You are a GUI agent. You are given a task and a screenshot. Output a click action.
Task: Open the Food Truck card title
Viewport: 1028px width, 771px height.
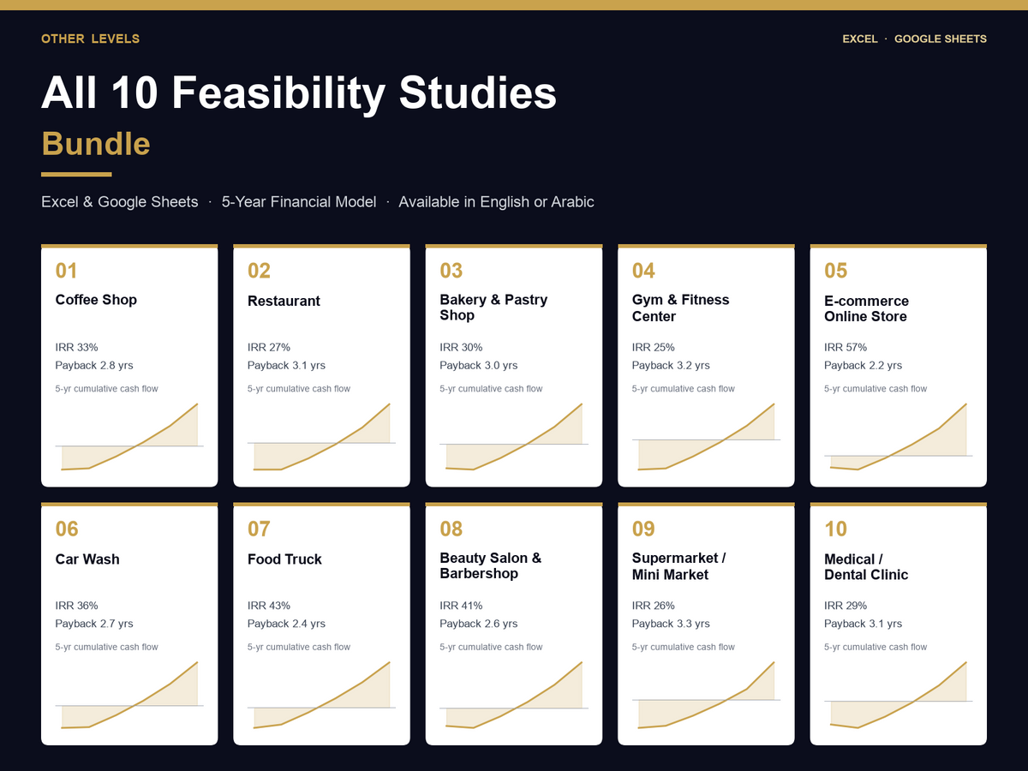pos(284,559)
